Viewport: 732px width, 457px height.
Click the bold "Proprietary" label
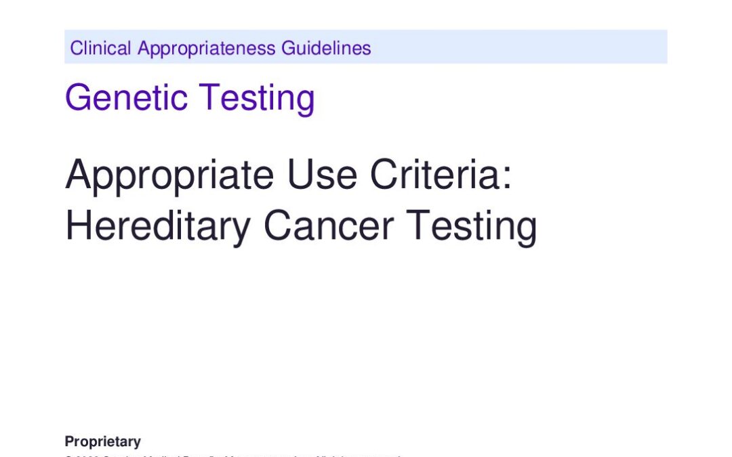pos(103,441)
